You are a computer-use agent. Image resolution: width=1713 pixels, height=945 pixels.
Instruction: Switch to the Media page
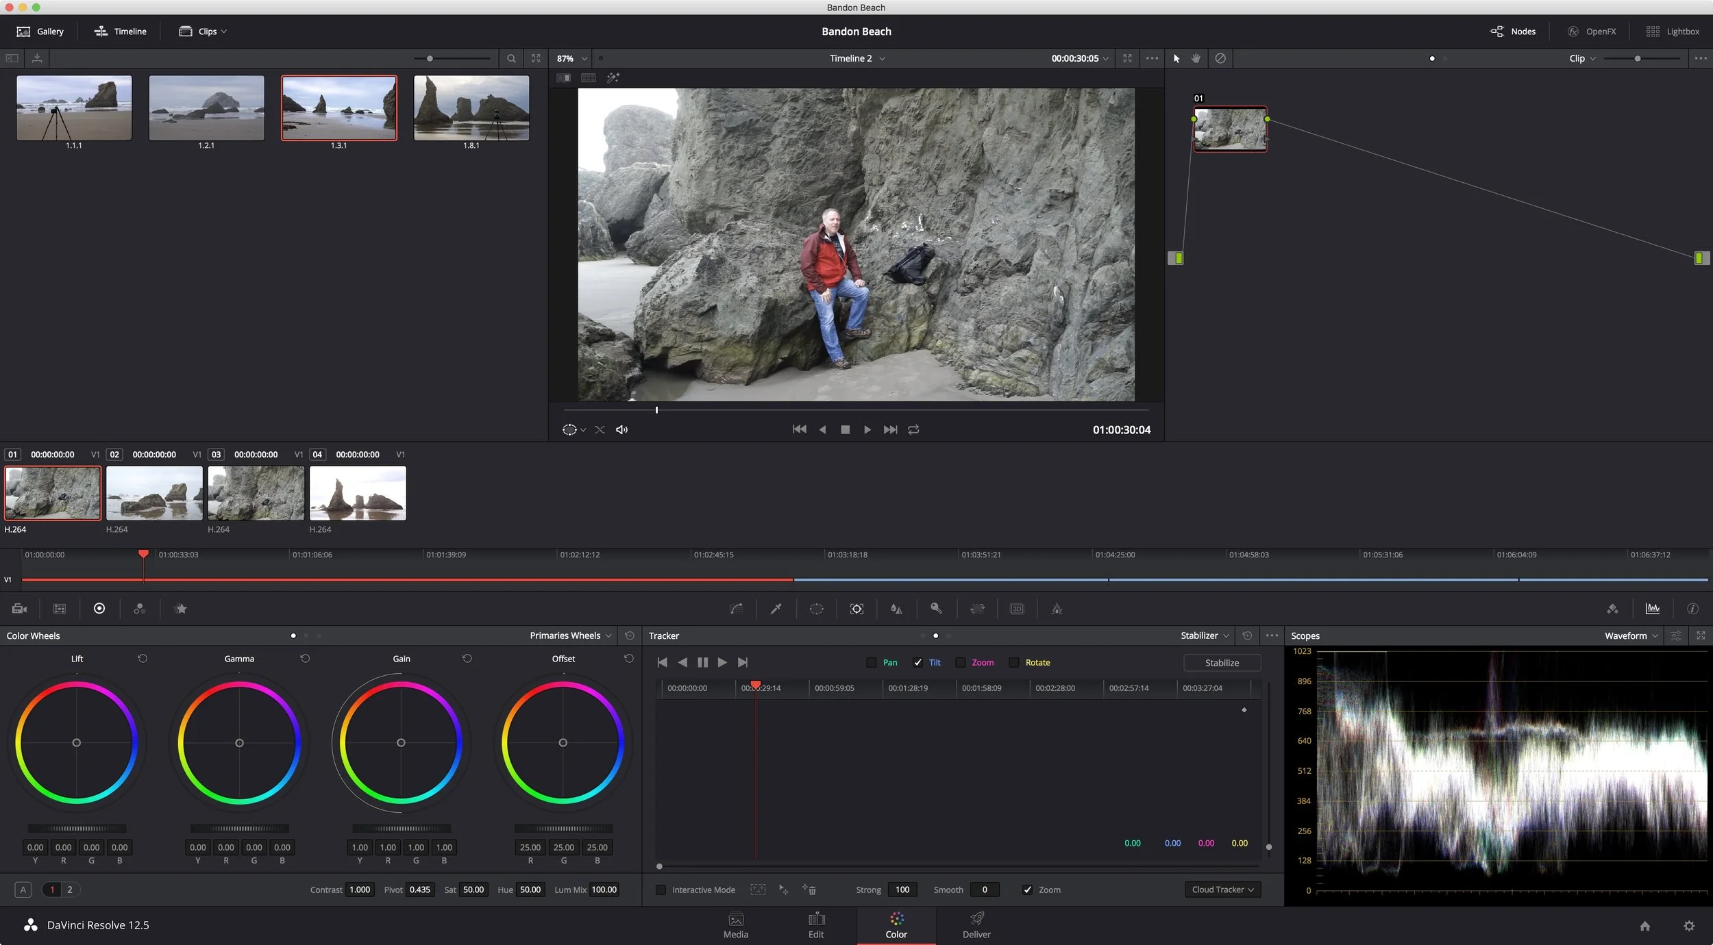click(736, 926)
